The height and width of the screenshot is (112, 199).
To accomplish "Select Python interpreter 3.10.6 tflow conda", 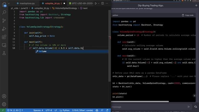I will tap(82, 110).
